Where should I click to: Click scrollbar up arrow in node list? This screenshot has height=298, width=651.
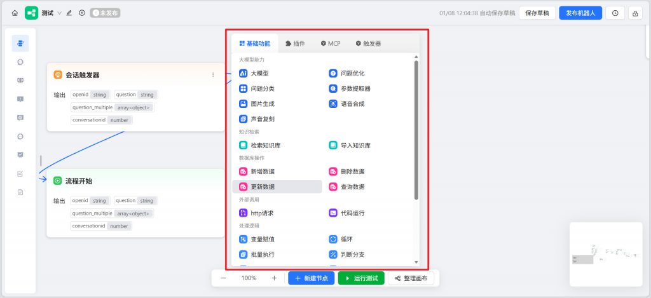point(416,57)
